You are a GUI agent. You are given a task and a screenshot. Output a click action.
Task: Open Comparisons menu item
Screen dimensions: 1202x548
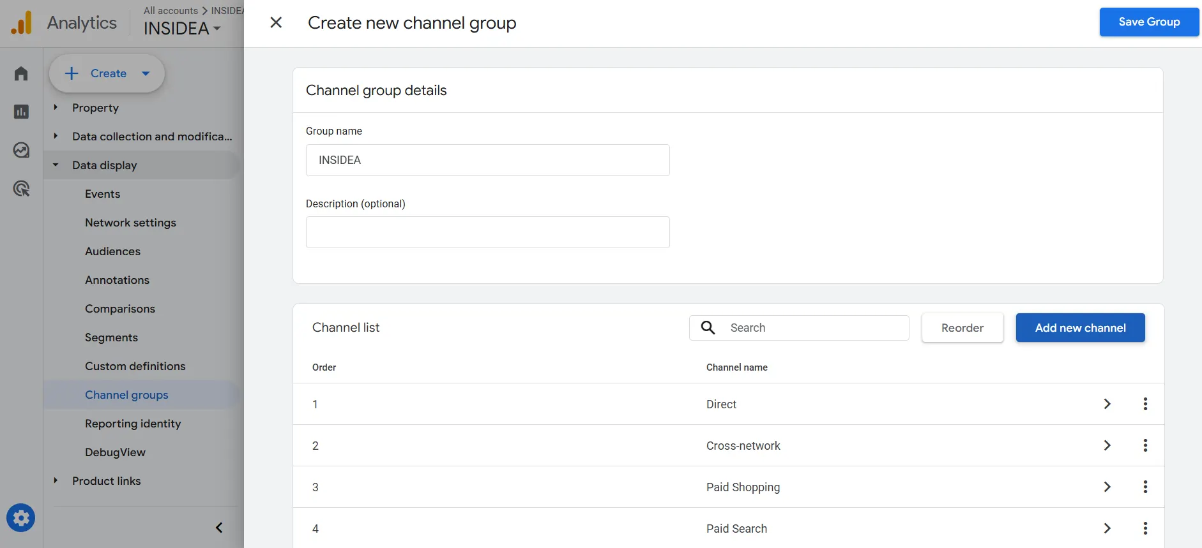(120, 309)
